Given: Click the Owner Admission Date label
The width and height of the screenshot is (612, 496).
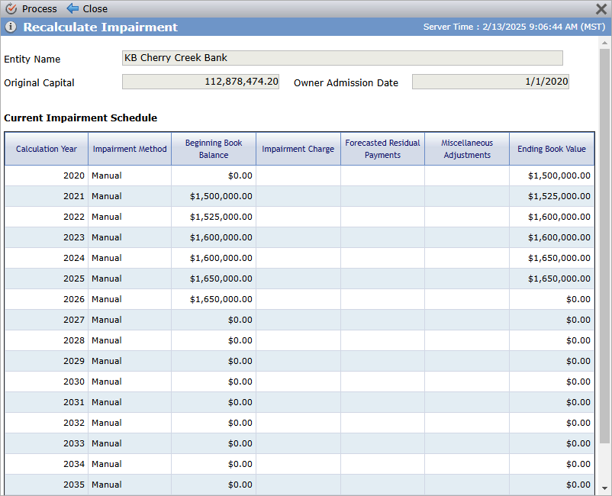Looking at the screenshot, I should [x=346, y=82].
